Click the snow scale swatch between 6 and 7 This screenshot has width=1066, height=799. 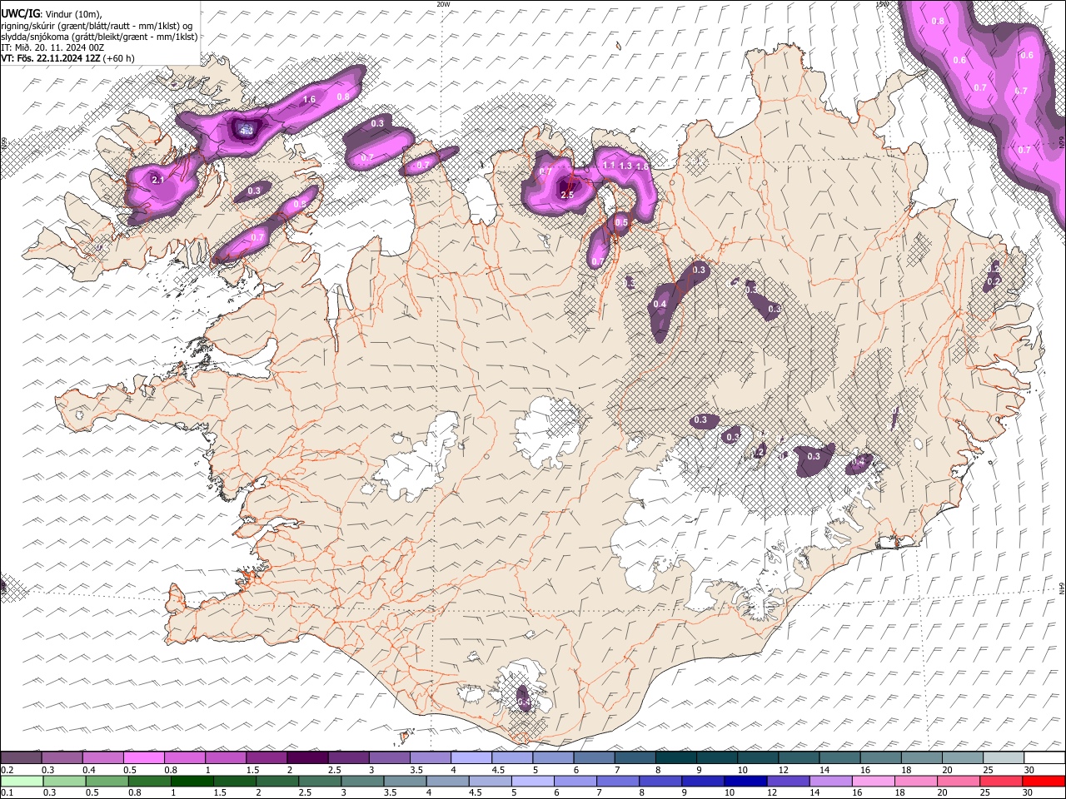[594, 757]
